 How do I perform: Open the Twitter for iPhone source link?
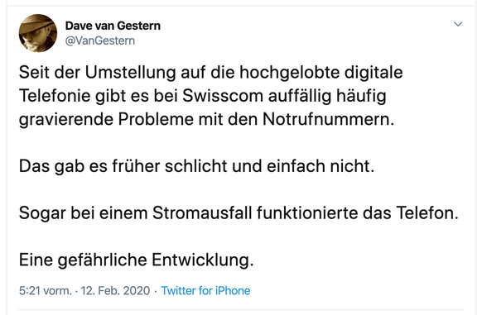[205, 290]
